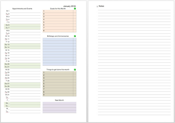Click the F 19 day label
Image resolution: width=175 pixels, height=123 pixels.
(x=8, y=61)
